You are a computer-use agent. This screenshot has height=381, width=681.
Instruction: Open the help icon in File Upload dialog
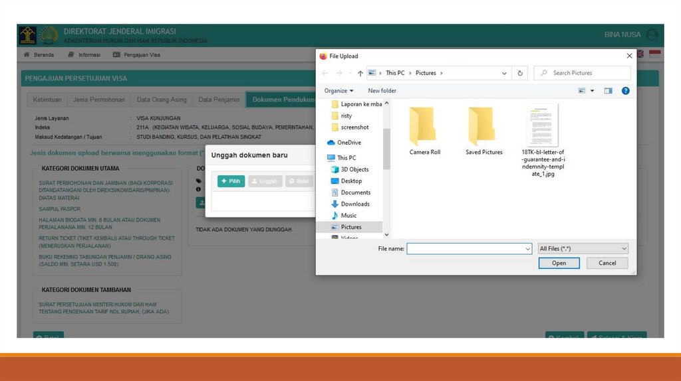625,90
